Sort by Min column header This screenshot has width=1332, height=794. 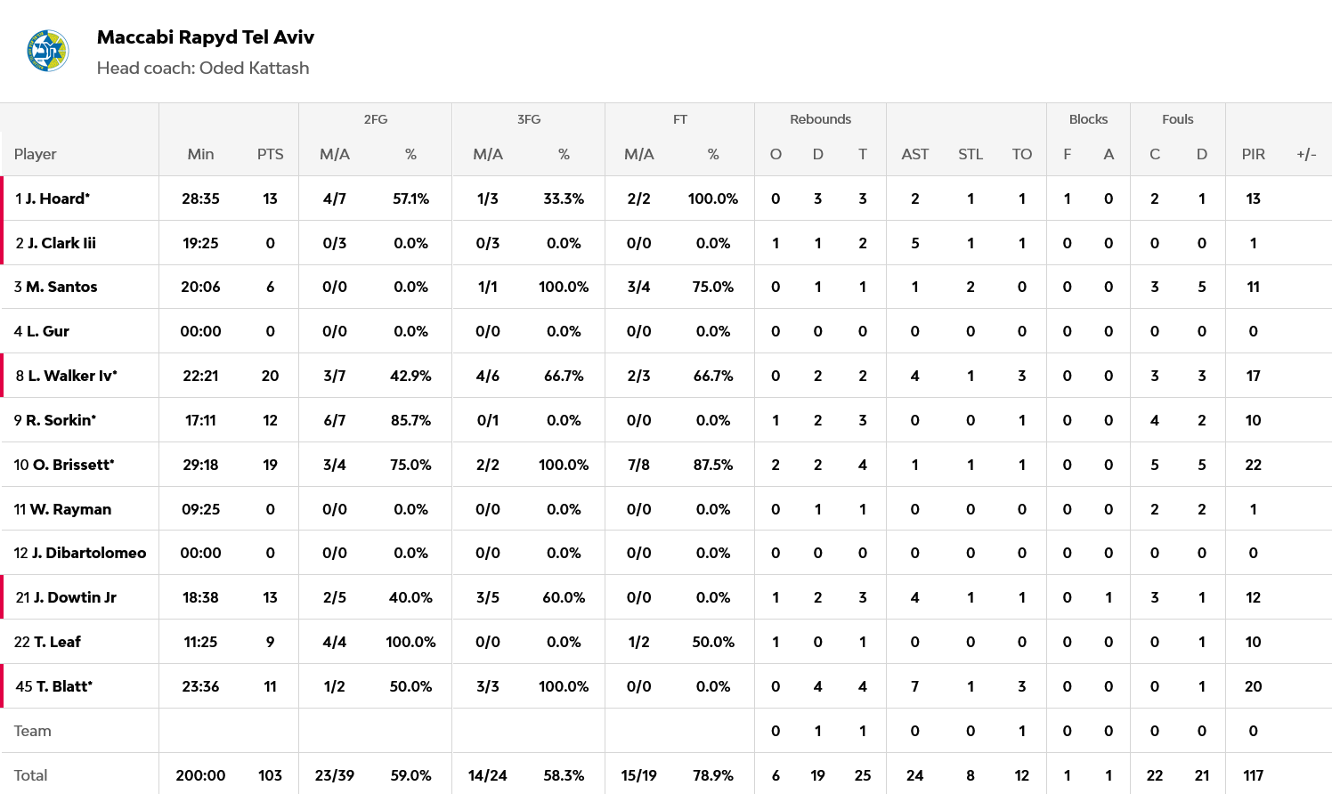(200, 154)
